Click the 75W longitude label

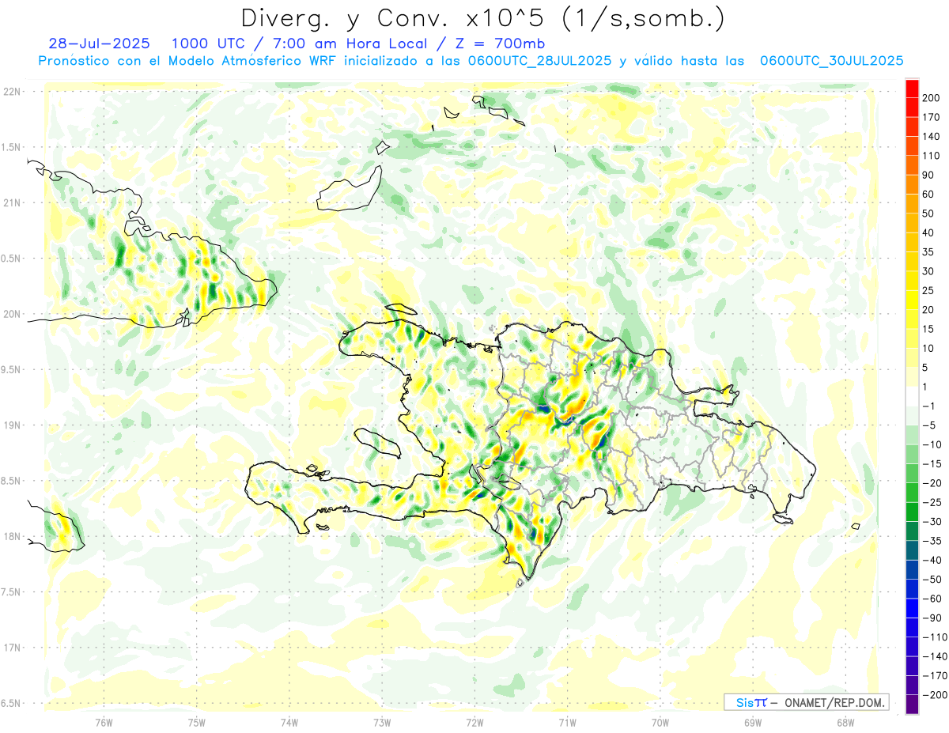pos(196,722)
